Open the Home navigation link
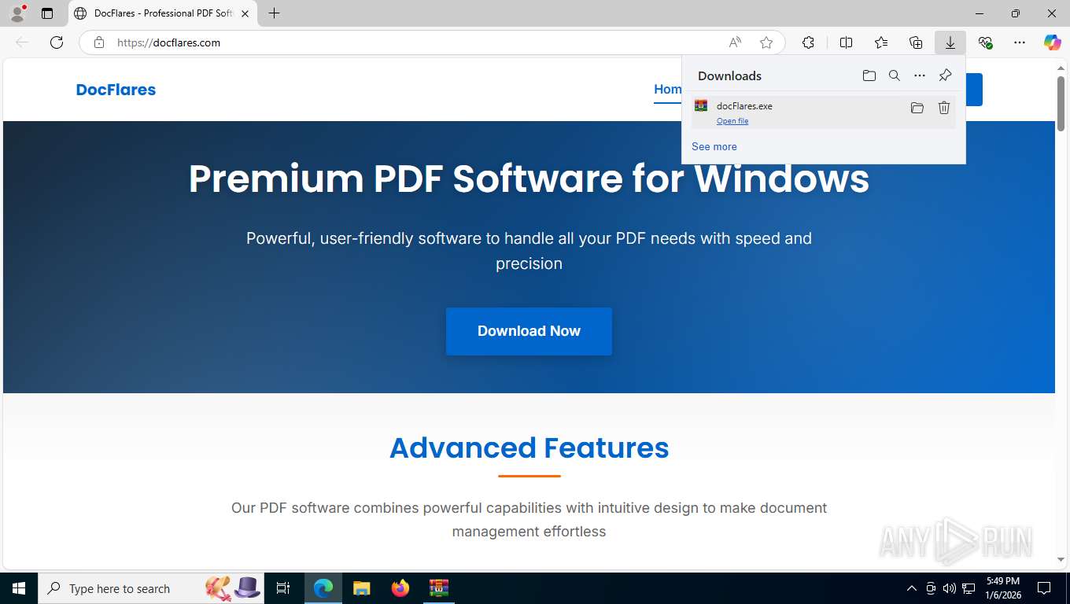This screenshot has height=604, width=1070. coord(668,90)
